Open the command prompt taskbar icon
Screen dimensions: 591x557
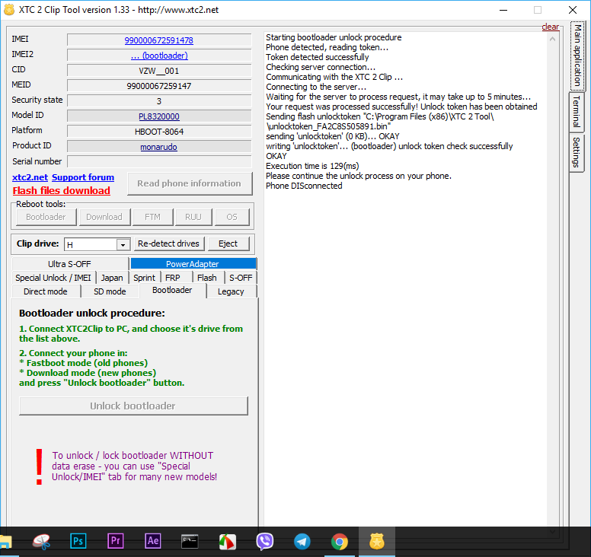190,541
